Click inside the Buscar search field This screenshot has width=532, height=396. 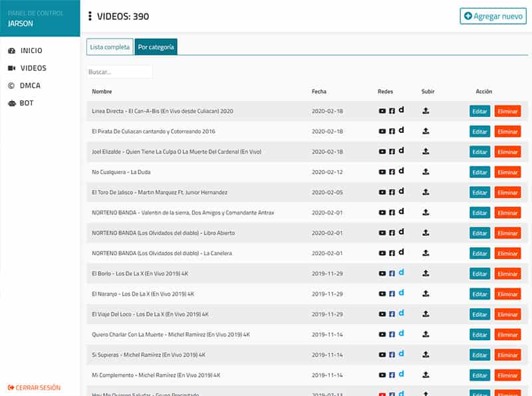tap(118, 70)
